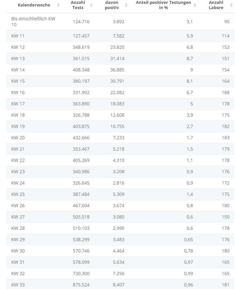Click the Kalenderwoche column header text
Viewport: 235px width, 289px height.
(34, 5)
